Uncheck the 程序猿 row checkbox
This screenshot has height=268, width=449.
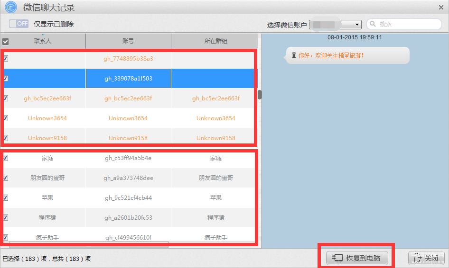[x=5, y=217]
